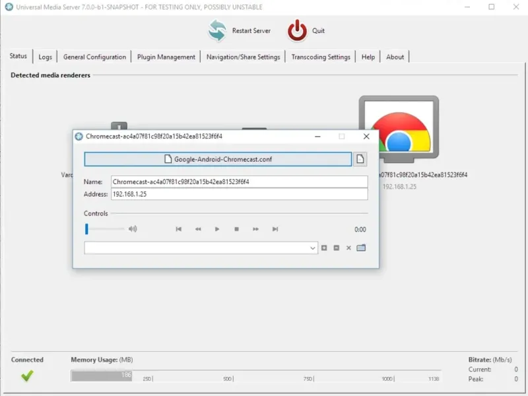Open Navigation/Share Settings tab
The image size is (528, 396).
coord(243,57)
